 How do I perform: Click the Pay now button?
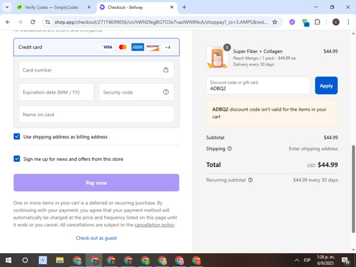pyautogui.click(x=96, y=183)
